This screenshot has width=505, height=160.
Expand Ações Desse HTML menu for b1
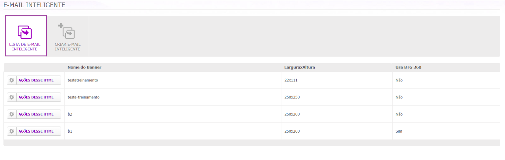(x=36, y=131)
